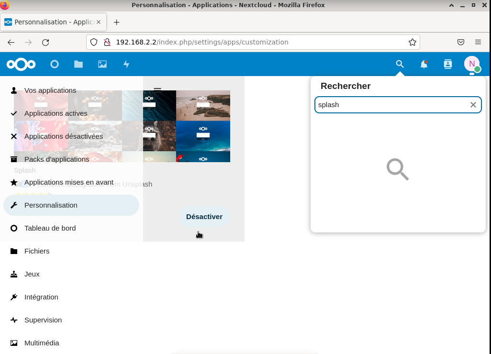Click the address bar URL

(x=202, y=42)
